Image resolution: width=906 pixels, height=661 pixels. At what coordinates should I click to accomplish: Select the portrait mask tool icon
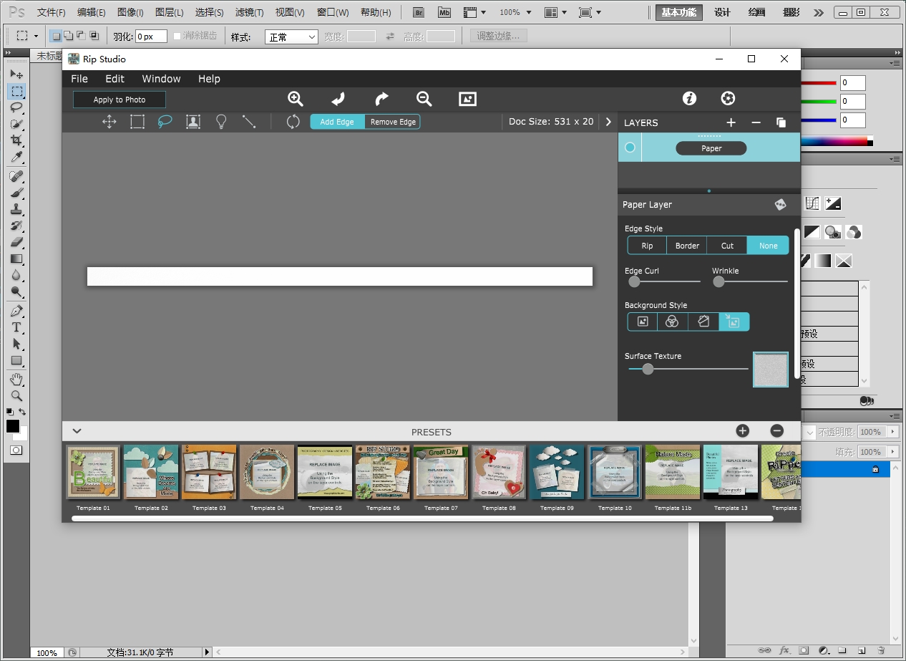point(193,122)
